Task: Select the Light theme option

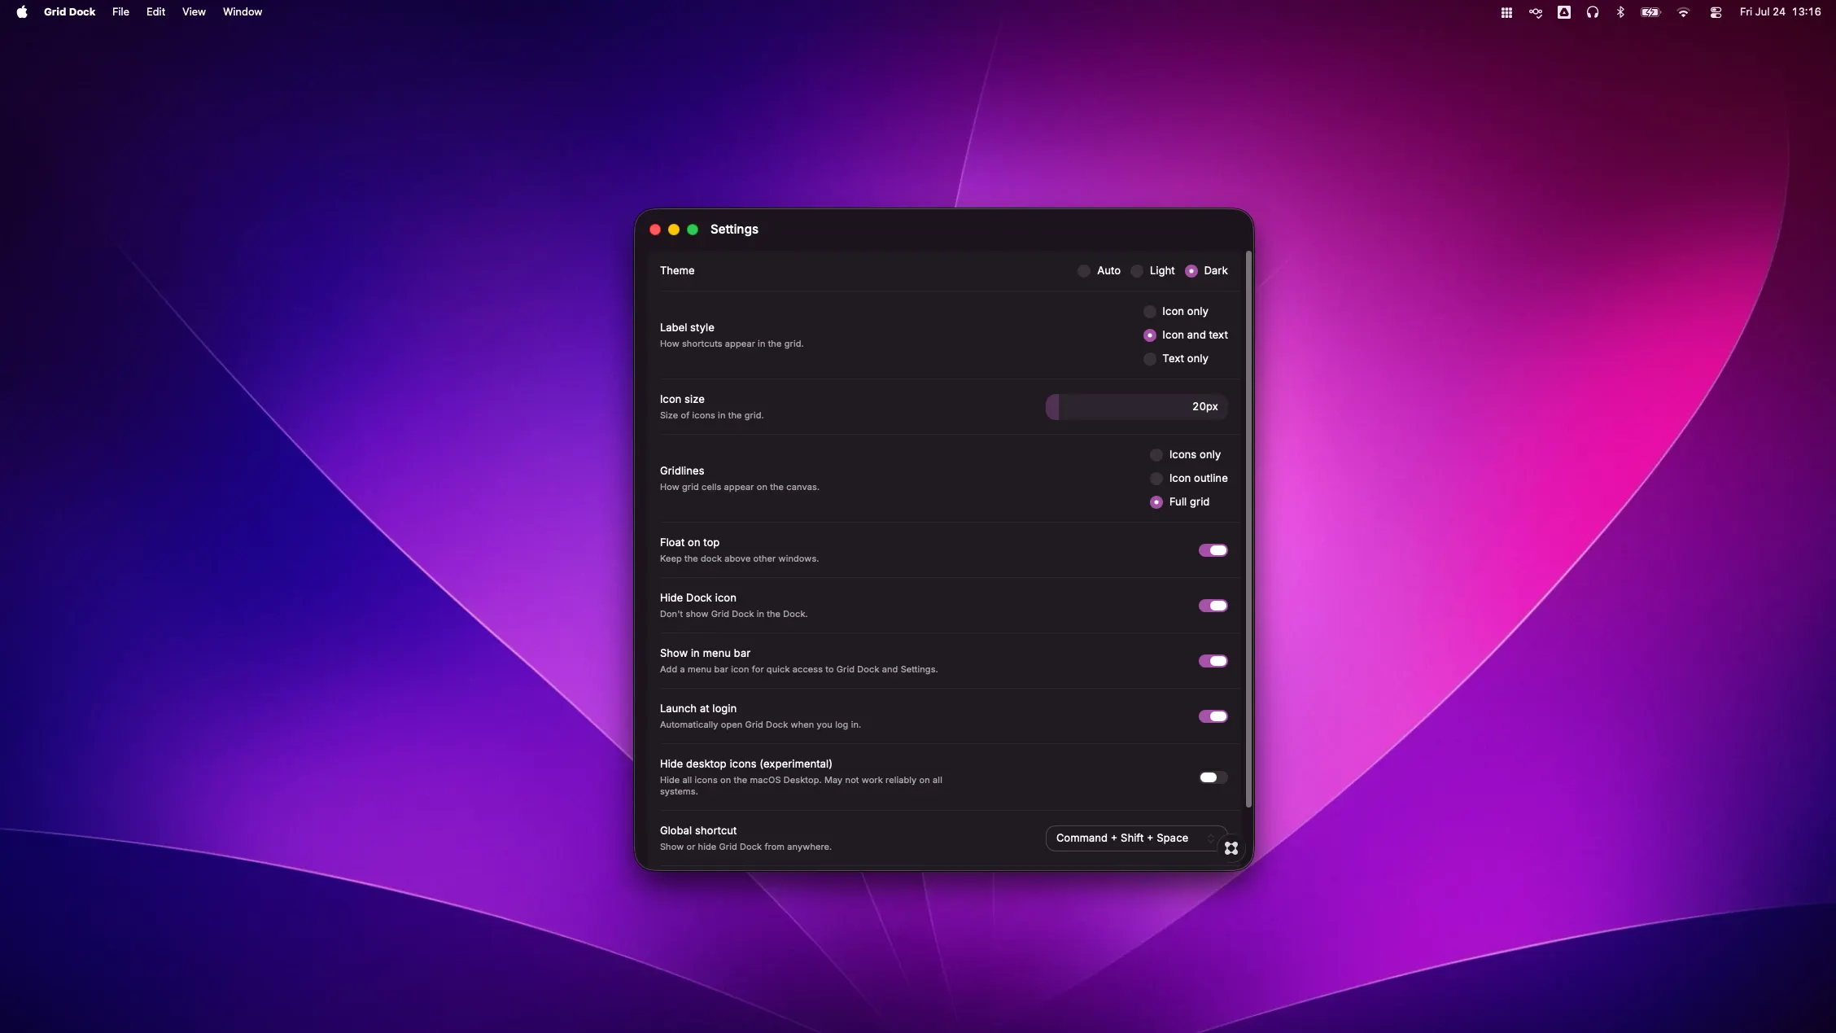Action: pos(1153,271)
